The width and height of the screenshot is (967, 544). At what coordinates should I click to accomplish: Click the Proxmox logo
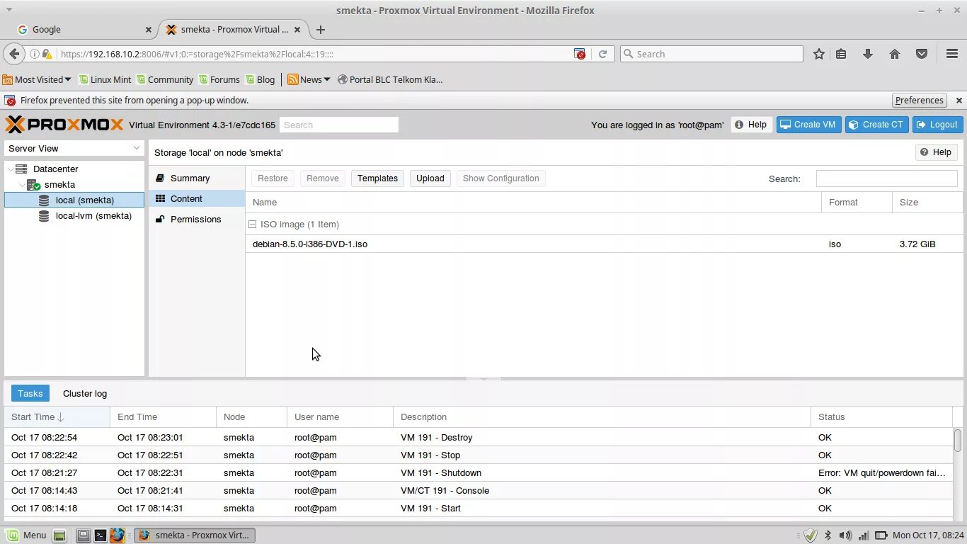[x=64, y=125]
